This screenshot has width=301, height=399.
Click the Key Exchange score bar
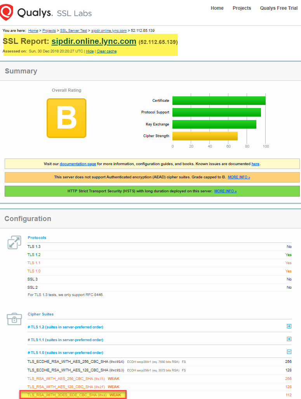pyautogui.click(x=214, y=124)
